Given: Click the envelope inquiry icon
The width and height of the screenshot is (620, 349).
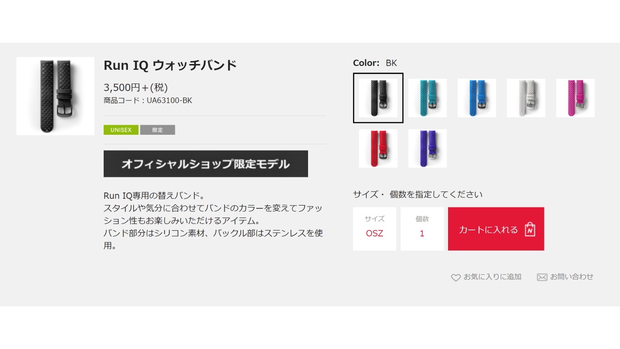Looking at the screenshot, I should pyautogui.click(x=542, y=277).
